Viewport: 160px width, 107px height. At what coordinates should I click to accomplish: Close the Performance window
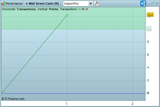point(157,3)
